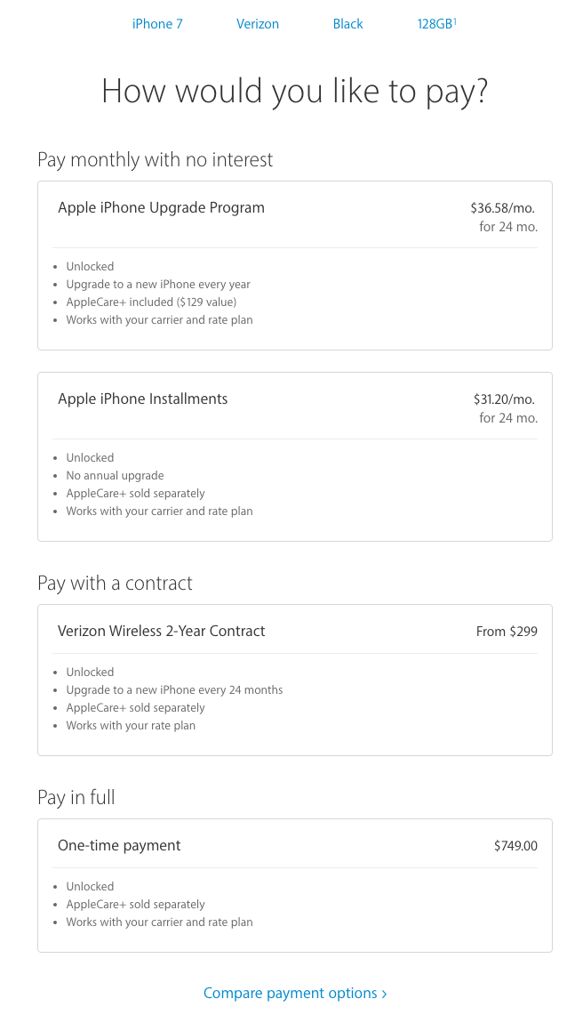Image resolution: width=575 pixels, height=1023 pixels.
Task: Click 'Upgrade to a new iPhone every year' bullet
Action: click(158, 285)
